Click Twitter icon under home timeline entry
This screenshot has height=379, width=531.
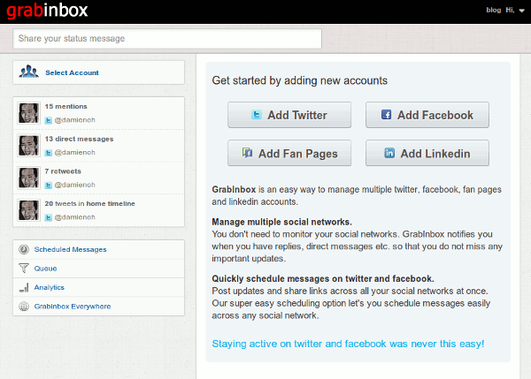(x=49, y=217)
